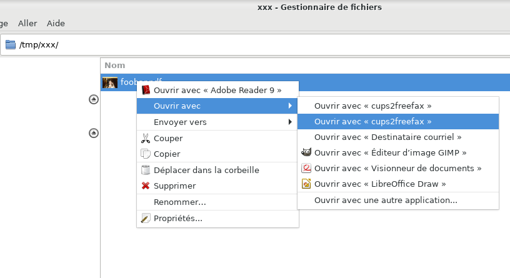Select Ouvrir avec Destinataire courriel

click(x=387, y=137)
